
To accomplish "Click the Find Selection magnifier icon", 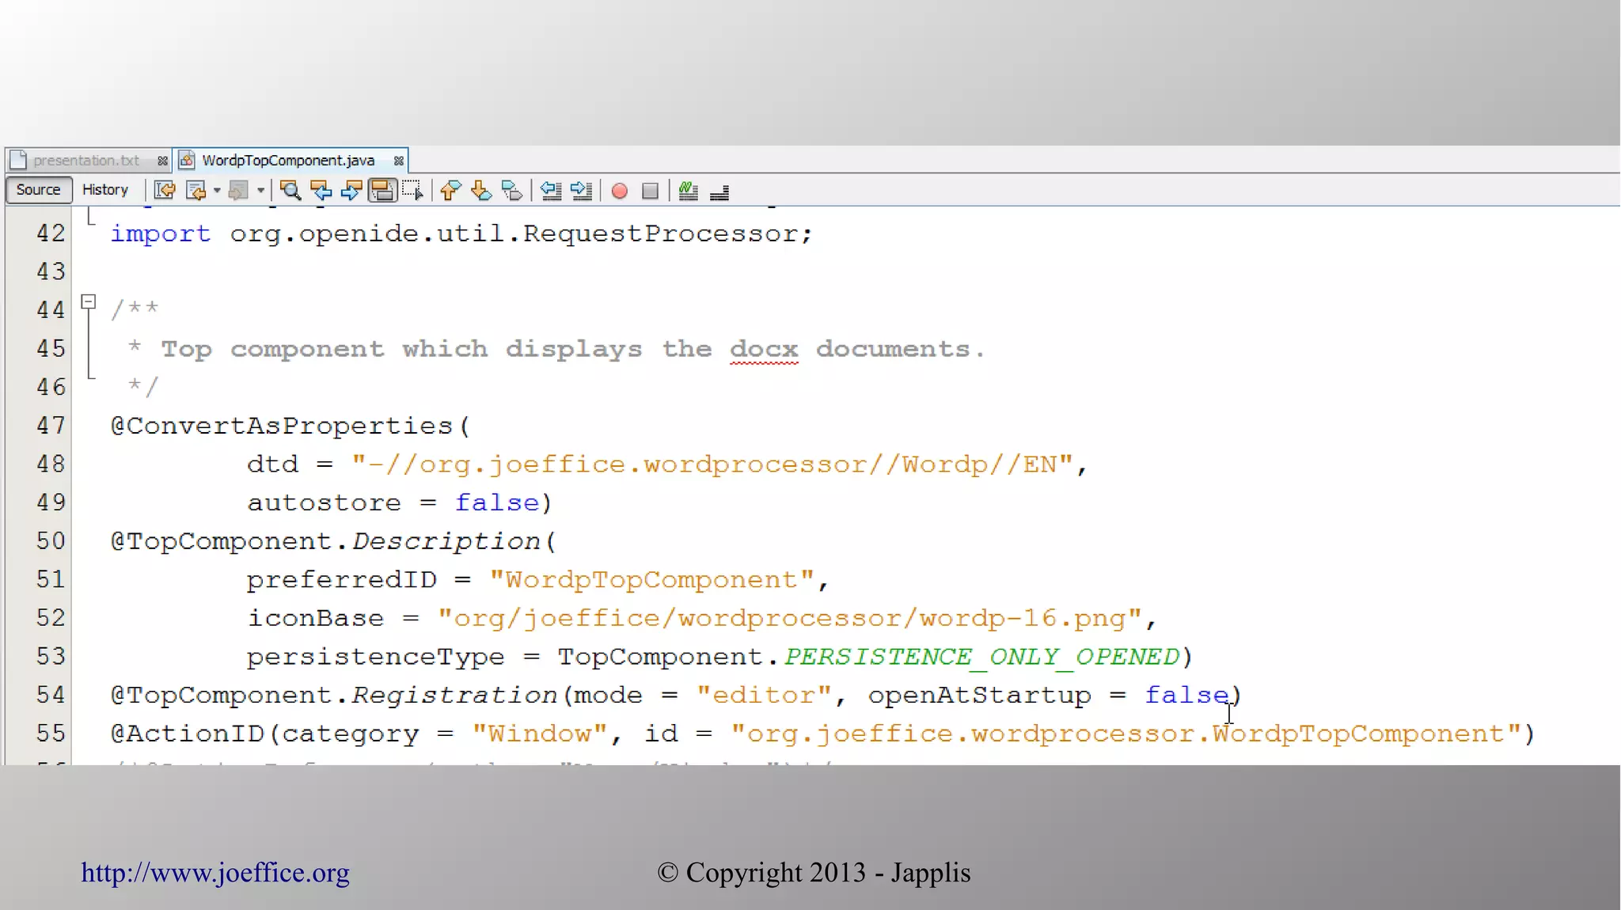I will (290, 191).
